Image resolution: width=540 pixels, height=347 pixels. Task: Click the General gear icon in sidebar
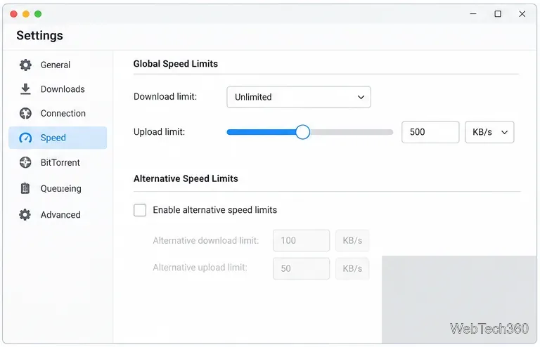(25, 65)
